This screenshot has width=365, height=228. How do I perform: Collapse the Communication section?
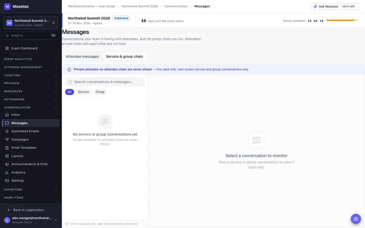[x=31, y=108]
